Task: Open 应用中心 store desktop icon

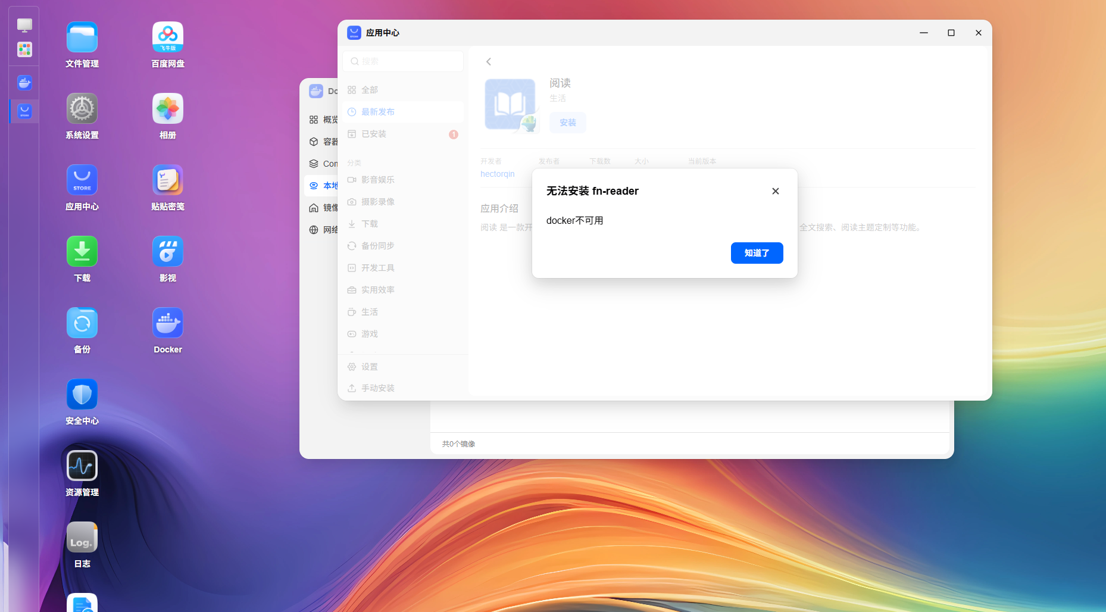Action: coord(82,180)
